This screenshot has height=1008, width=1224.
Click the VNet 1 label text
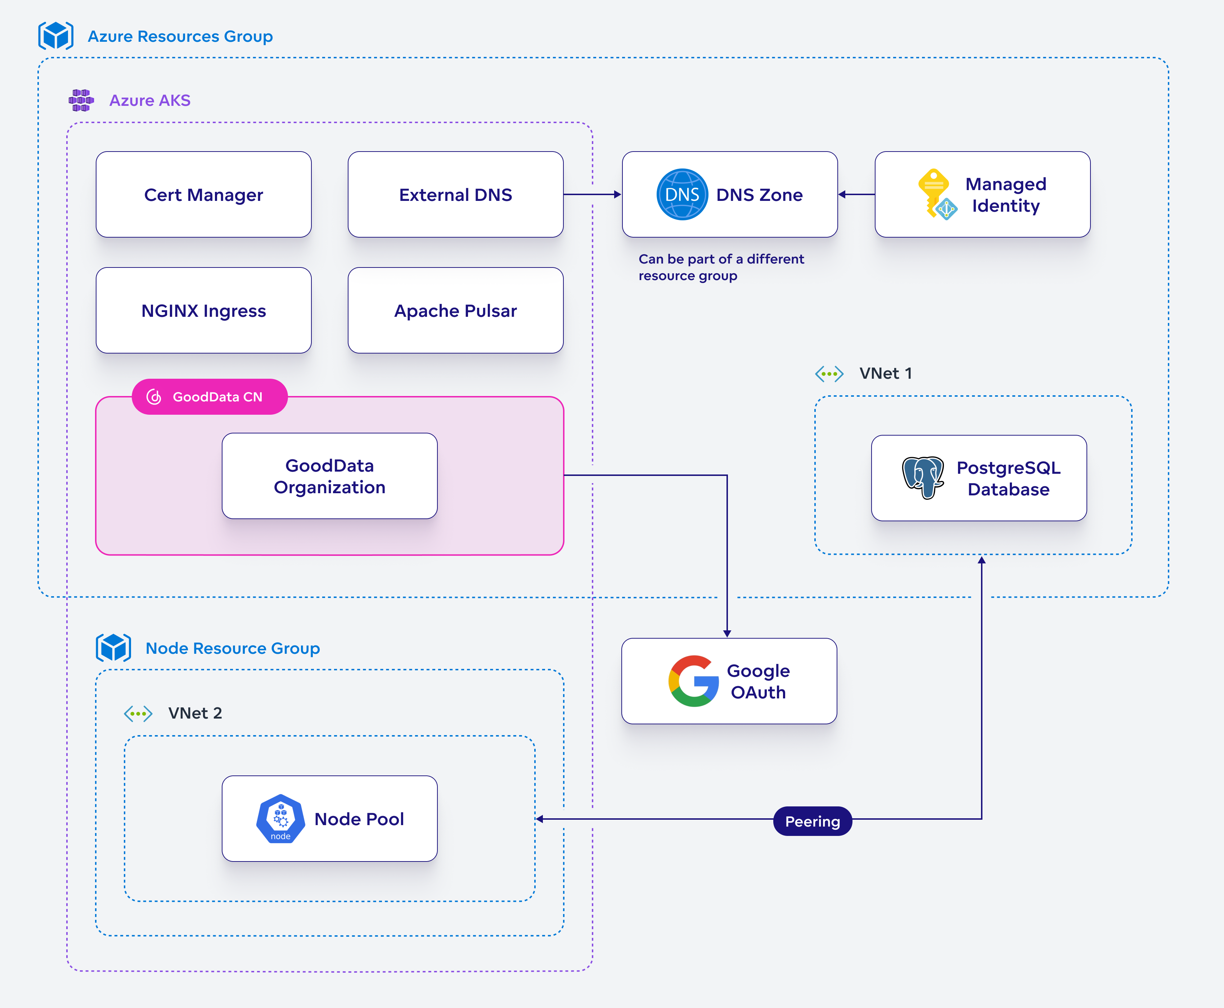click(886, 373)
